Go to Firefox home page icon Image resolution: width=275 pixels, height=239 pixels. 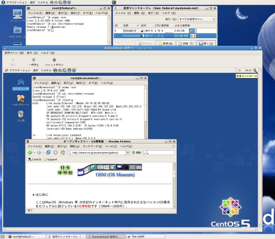tap(63, 153)
